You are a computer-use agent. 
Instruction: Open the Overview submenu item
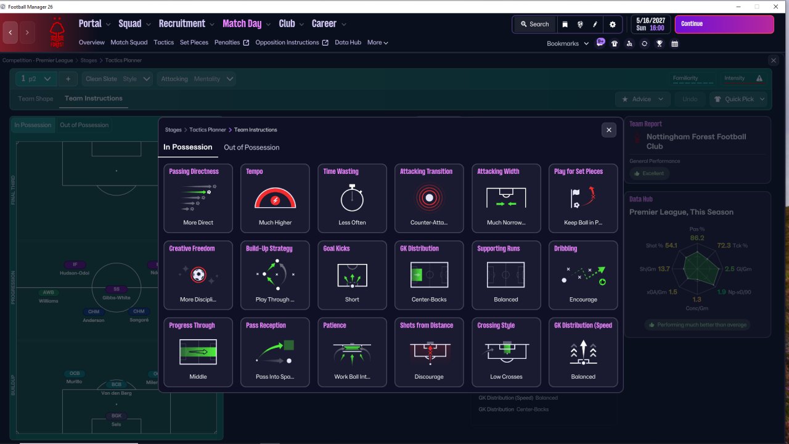point(92,43)
